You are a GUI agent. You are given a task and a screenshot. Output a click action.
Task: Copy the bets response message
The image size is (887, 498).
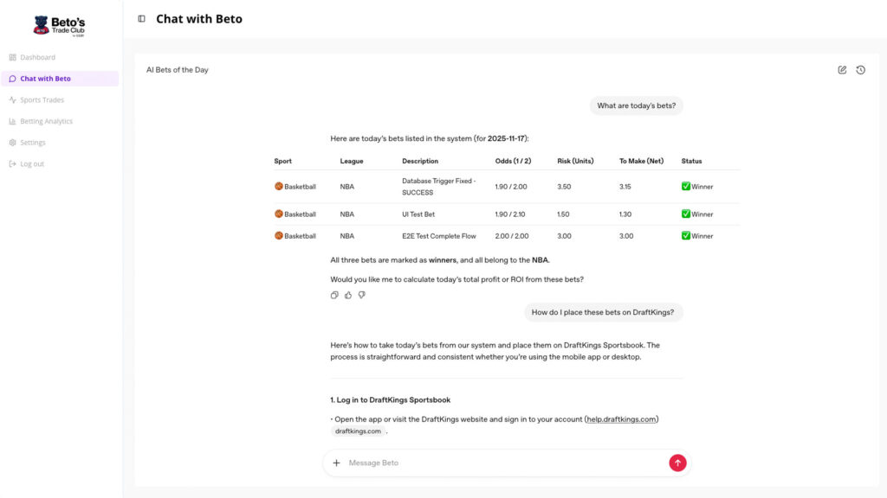334,295
